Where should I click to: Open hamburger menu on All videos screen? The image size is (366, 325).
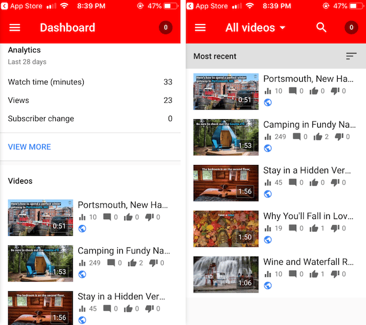pyautogui.click(x=200, y=28)
